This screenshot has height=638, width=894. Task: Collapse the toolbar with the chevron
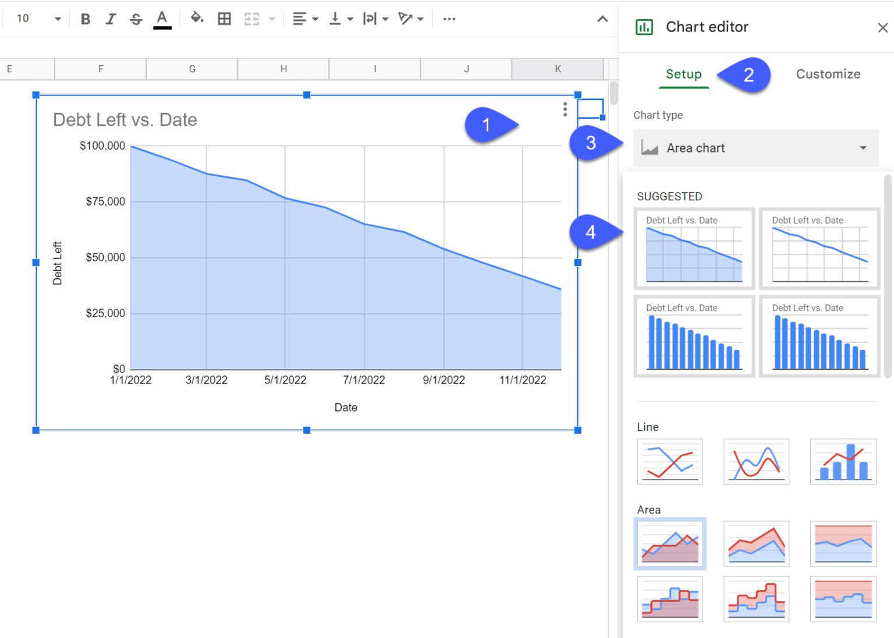click(x=602, y=18)
